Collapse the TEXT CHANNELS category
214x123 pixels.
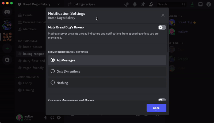point(26,41)
